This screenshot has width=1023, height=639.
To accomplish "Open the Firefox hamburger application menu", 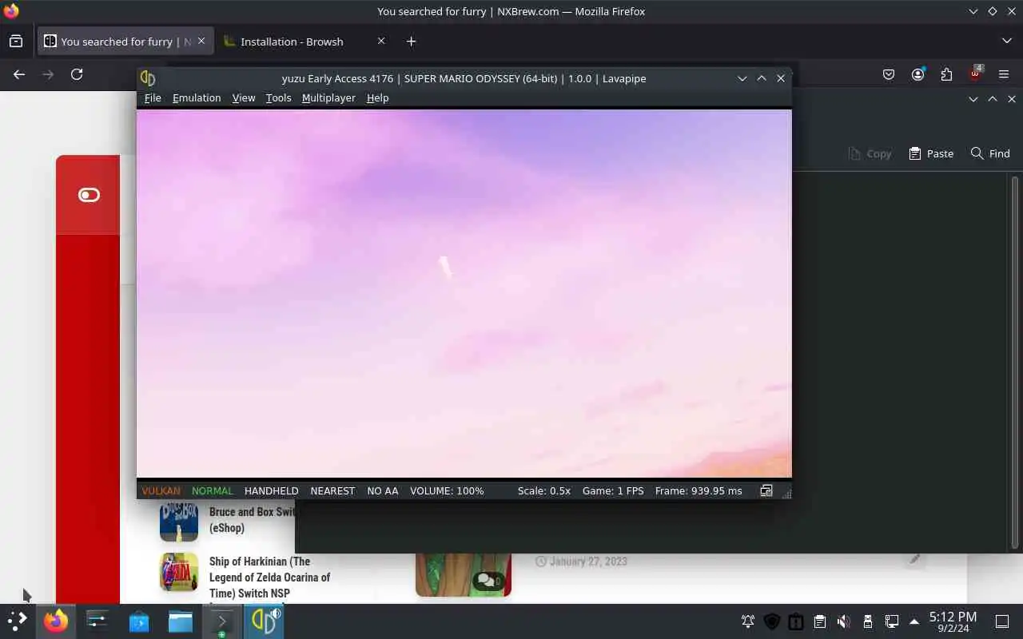I will pos(1004,74).
